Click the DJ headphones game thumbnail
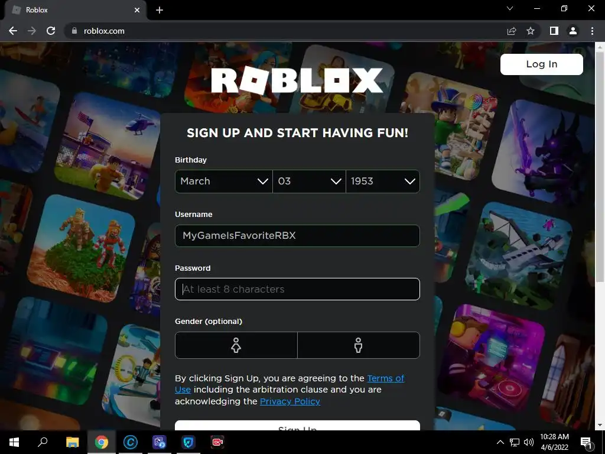 point(491,358)
